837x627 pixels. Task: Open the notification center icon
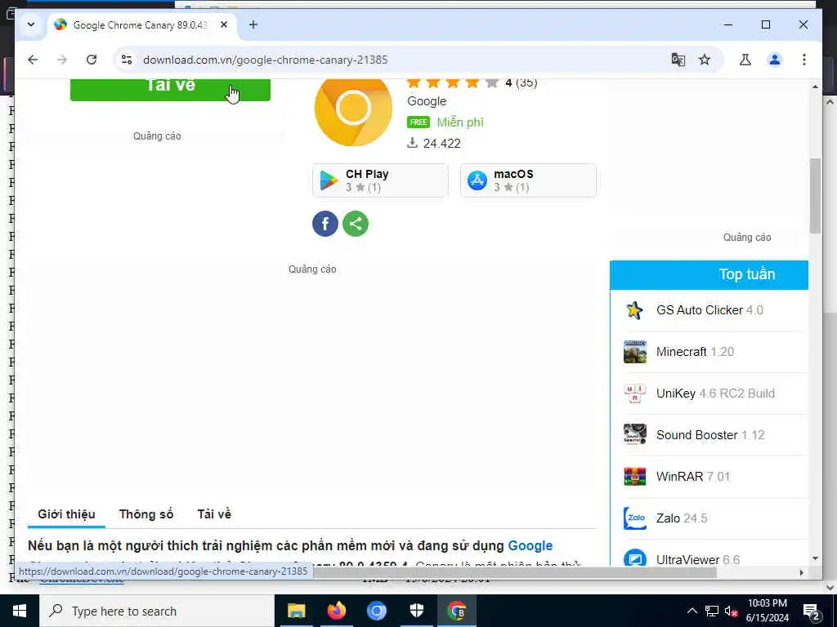[x=812, y=611]
